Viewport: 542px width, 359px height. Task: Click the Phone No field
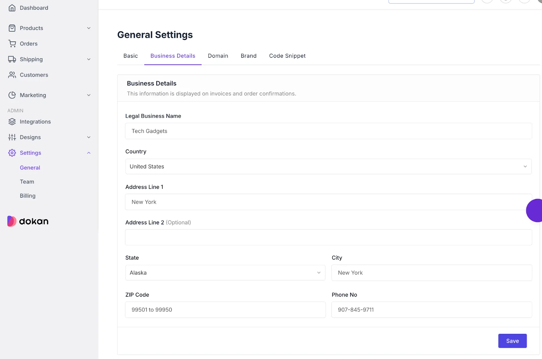click(432, 310)
